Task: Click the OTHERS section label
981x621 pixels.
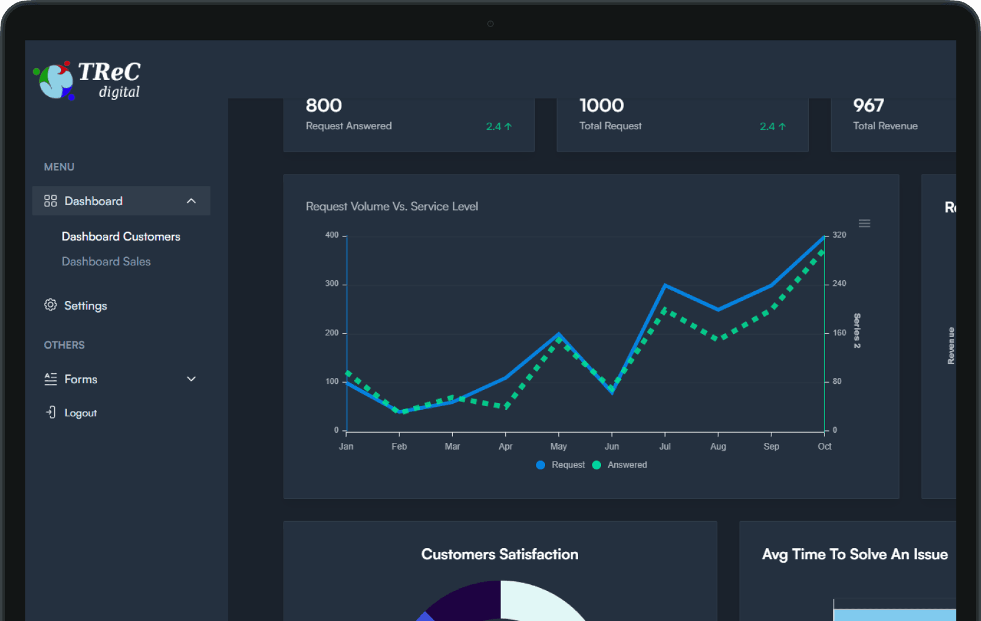Action: tap(64, 345)
